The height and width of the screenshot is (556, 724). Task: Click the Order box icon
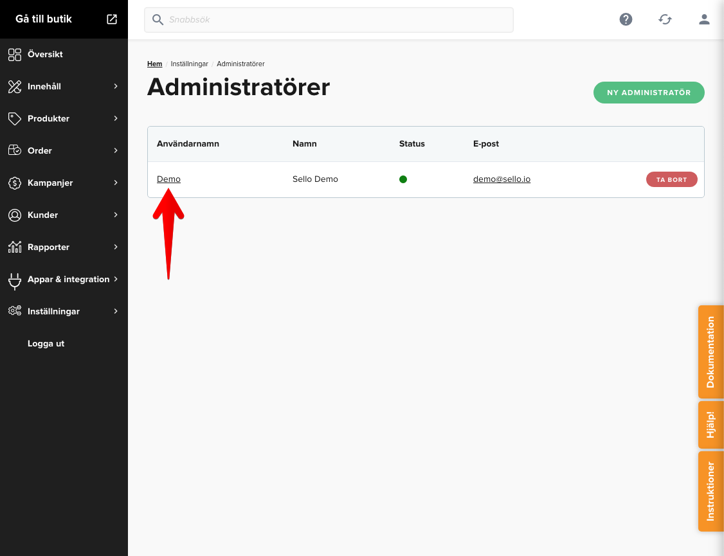tap(15, 150)
